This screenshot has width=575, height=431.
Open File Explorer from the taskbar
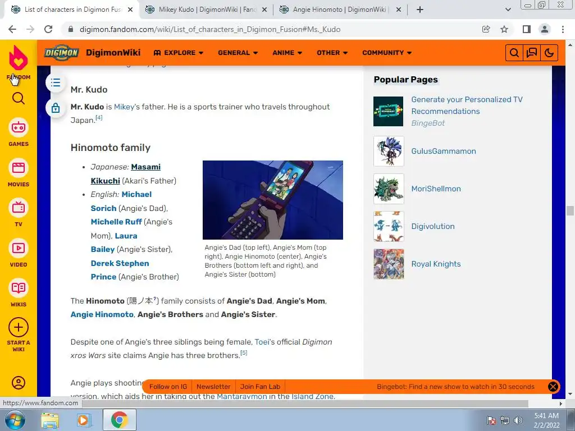point(49,420)
